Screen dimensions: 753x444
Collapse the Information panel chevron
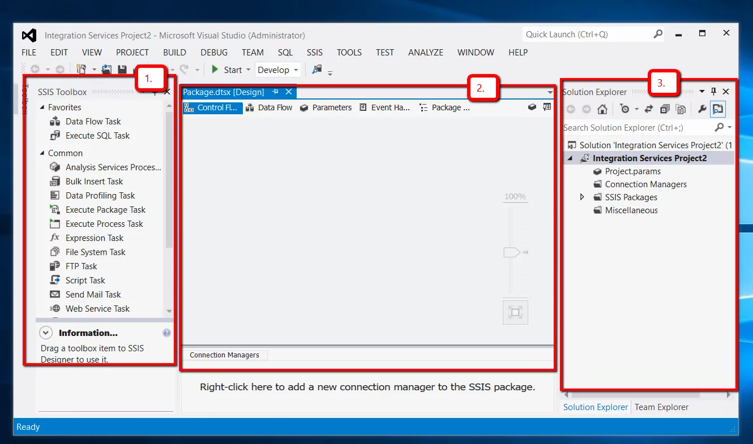(x=46, y=333)
